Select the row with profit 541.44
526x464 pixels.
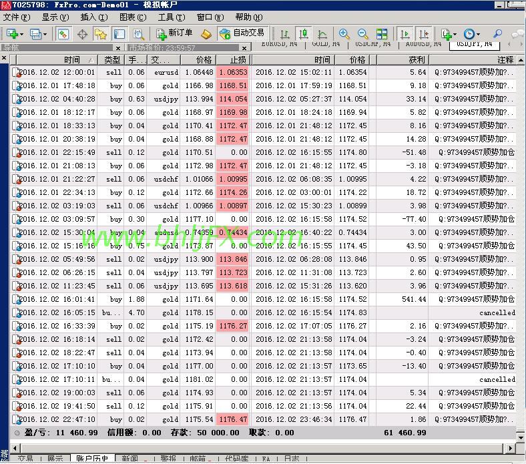pos(264,299)
